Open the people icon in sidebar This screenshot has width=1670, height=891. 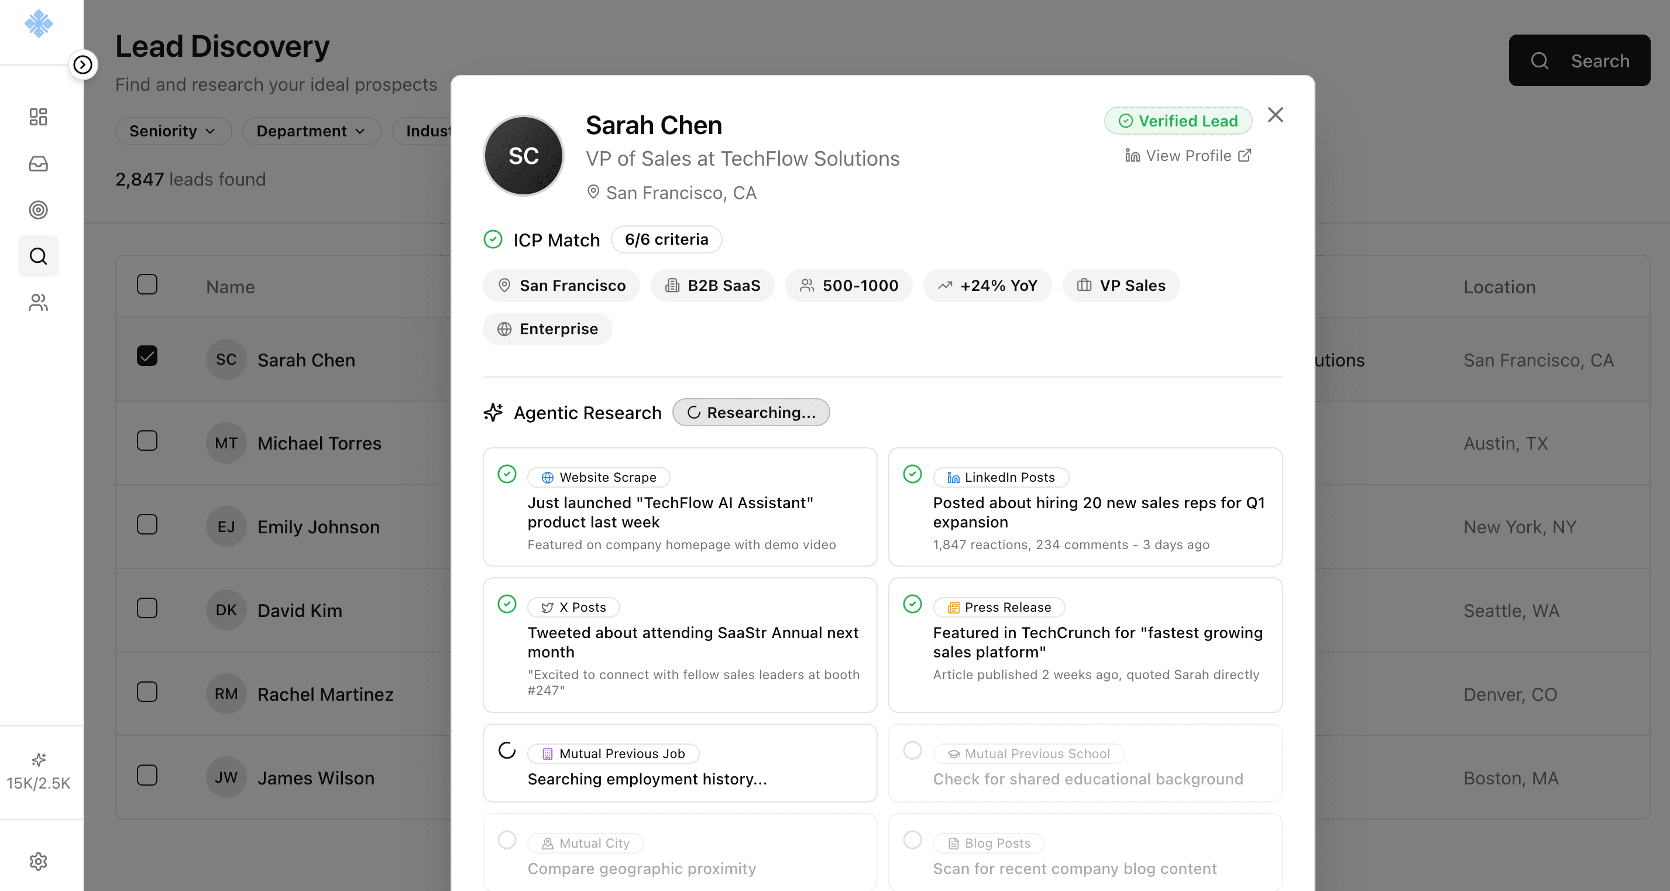38,303
